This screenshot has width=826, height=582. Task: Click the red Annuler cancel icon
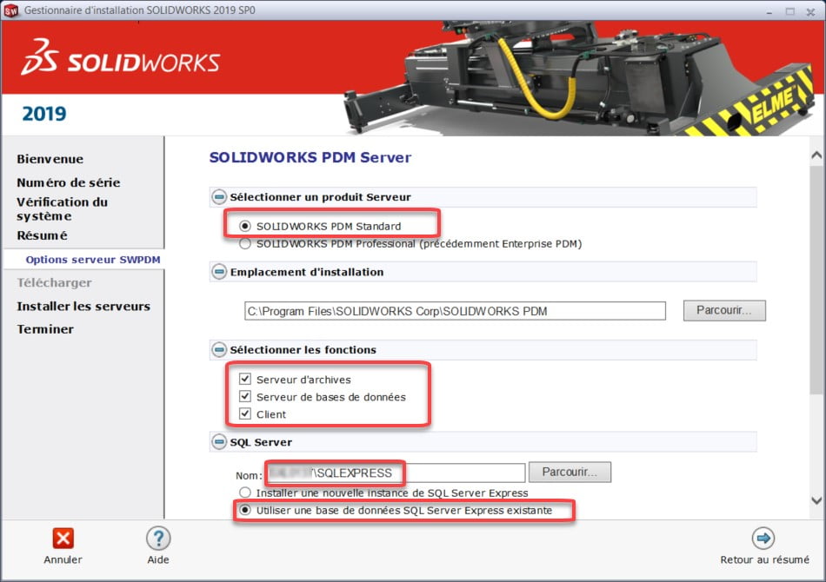pos(63,538)
